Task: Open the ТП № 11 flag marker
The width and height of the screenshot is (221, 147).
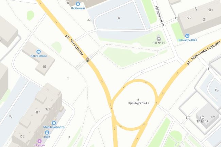Action: coord(159,39)
